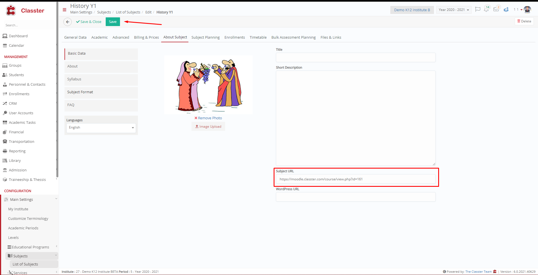This screenshot has height=275, width=538.
Task: Click the WordPress URL input field
Action: 355,197
